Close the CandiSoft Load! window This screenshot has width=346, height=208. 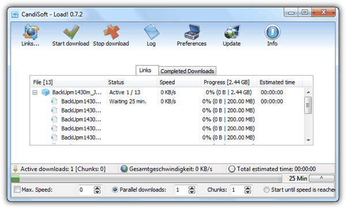(324, 12)
